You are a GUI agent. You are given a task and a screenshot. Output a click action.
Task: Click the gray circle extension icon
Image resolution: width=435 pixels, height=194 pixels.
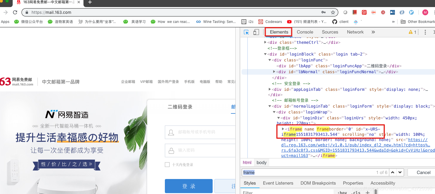(345, 12)
